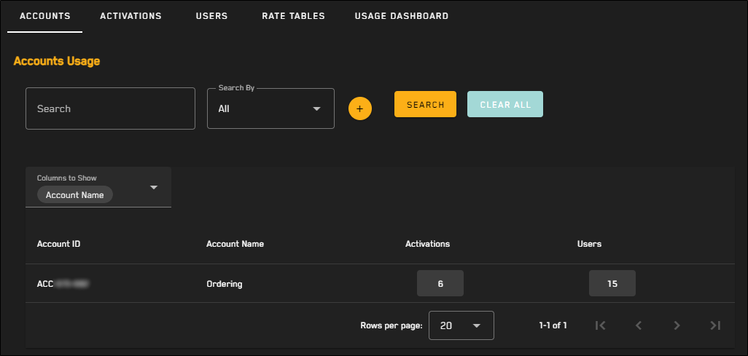Image resolution: width=748 pixels, height=356 pixels.
Task: Click into the Search input field
Action: point(110,108)
